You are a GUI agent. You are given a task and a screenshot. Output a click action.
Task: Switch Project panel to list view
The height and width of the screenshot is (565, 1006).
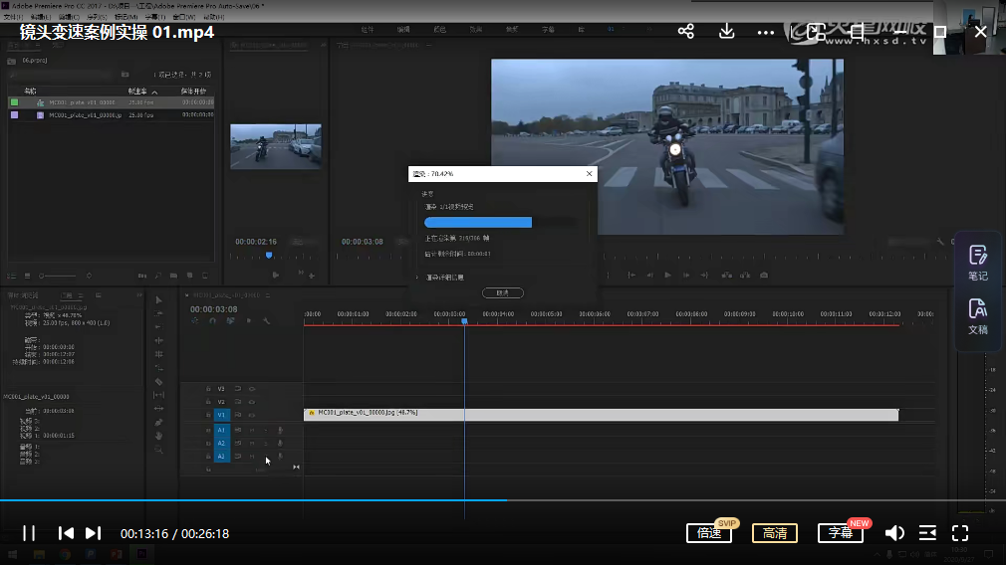coord(12,276)
